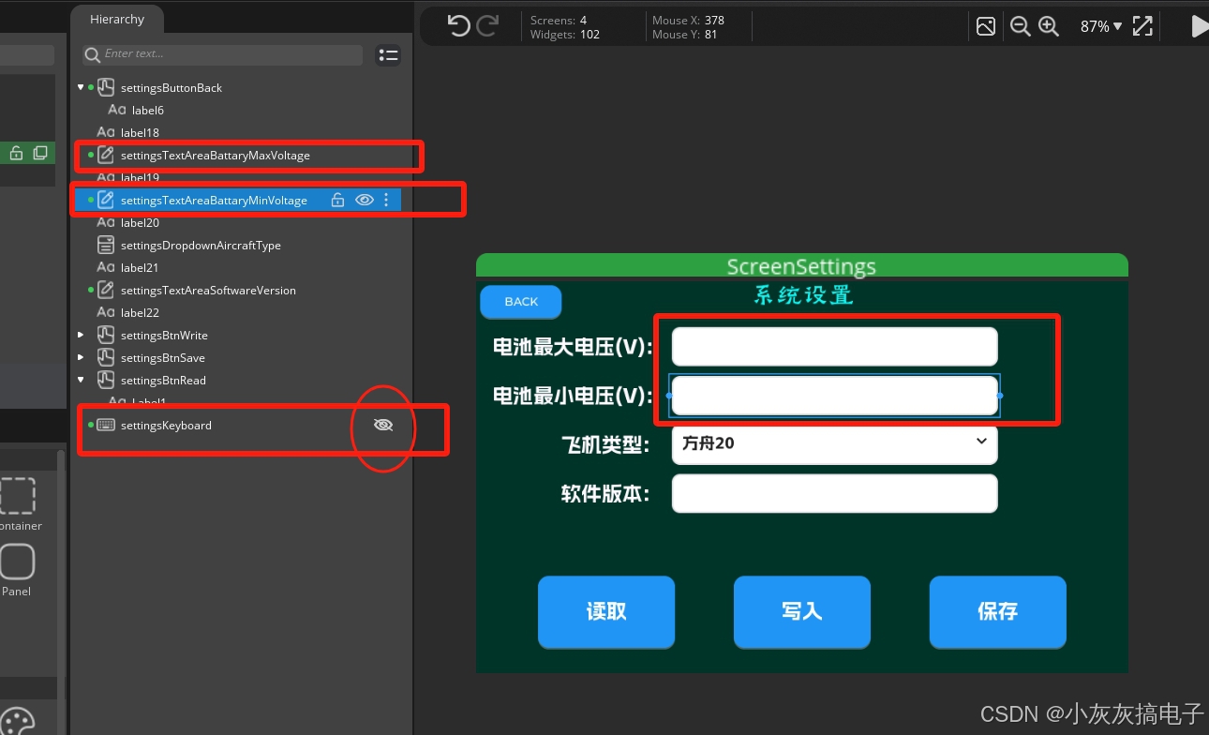Screen dimensions: 1209x735
Task: Click the blue 保存 save button
Action: point(997,611)
